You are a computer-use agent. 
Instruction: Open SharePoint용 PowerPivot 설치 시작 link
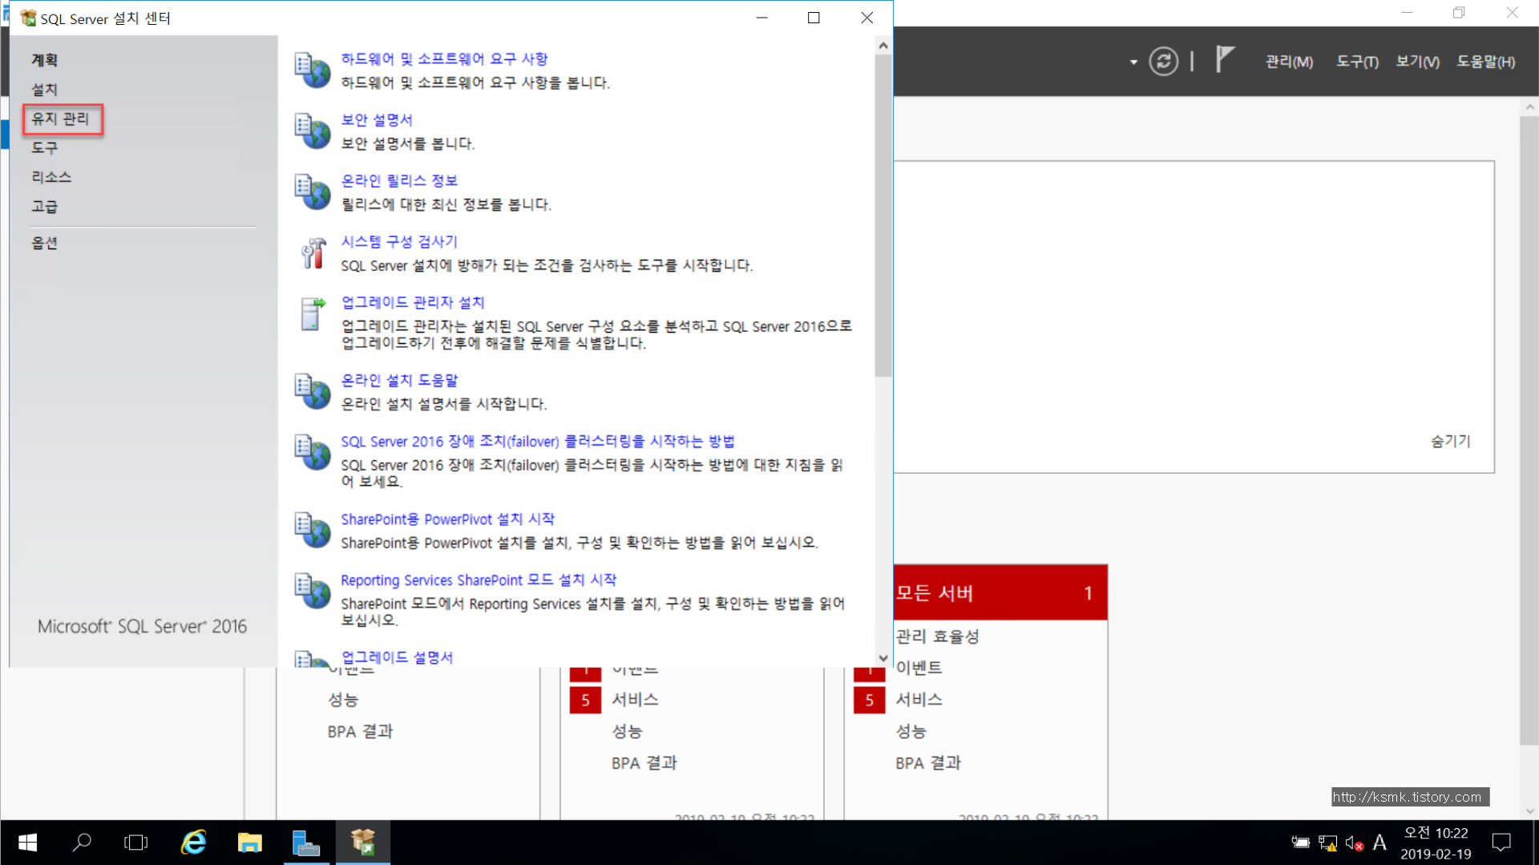pos(447,519)
